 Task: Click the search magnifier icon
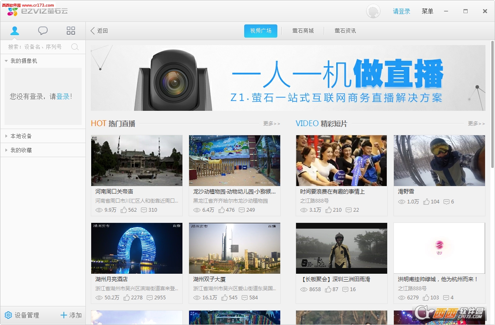pyautogui.click(x=75, y=47)
